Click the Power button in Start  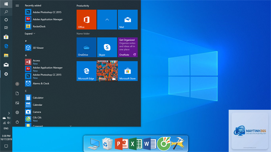tap(17, 122)
